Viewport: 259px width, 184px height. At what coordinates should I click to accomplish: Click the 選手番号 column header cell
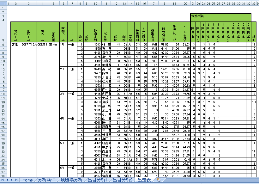point(96,32)
